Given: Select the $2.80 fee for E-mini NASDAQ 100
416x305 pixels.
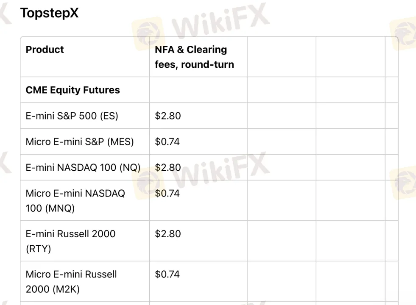Looking at the screenshot, I should click(168, 168).
